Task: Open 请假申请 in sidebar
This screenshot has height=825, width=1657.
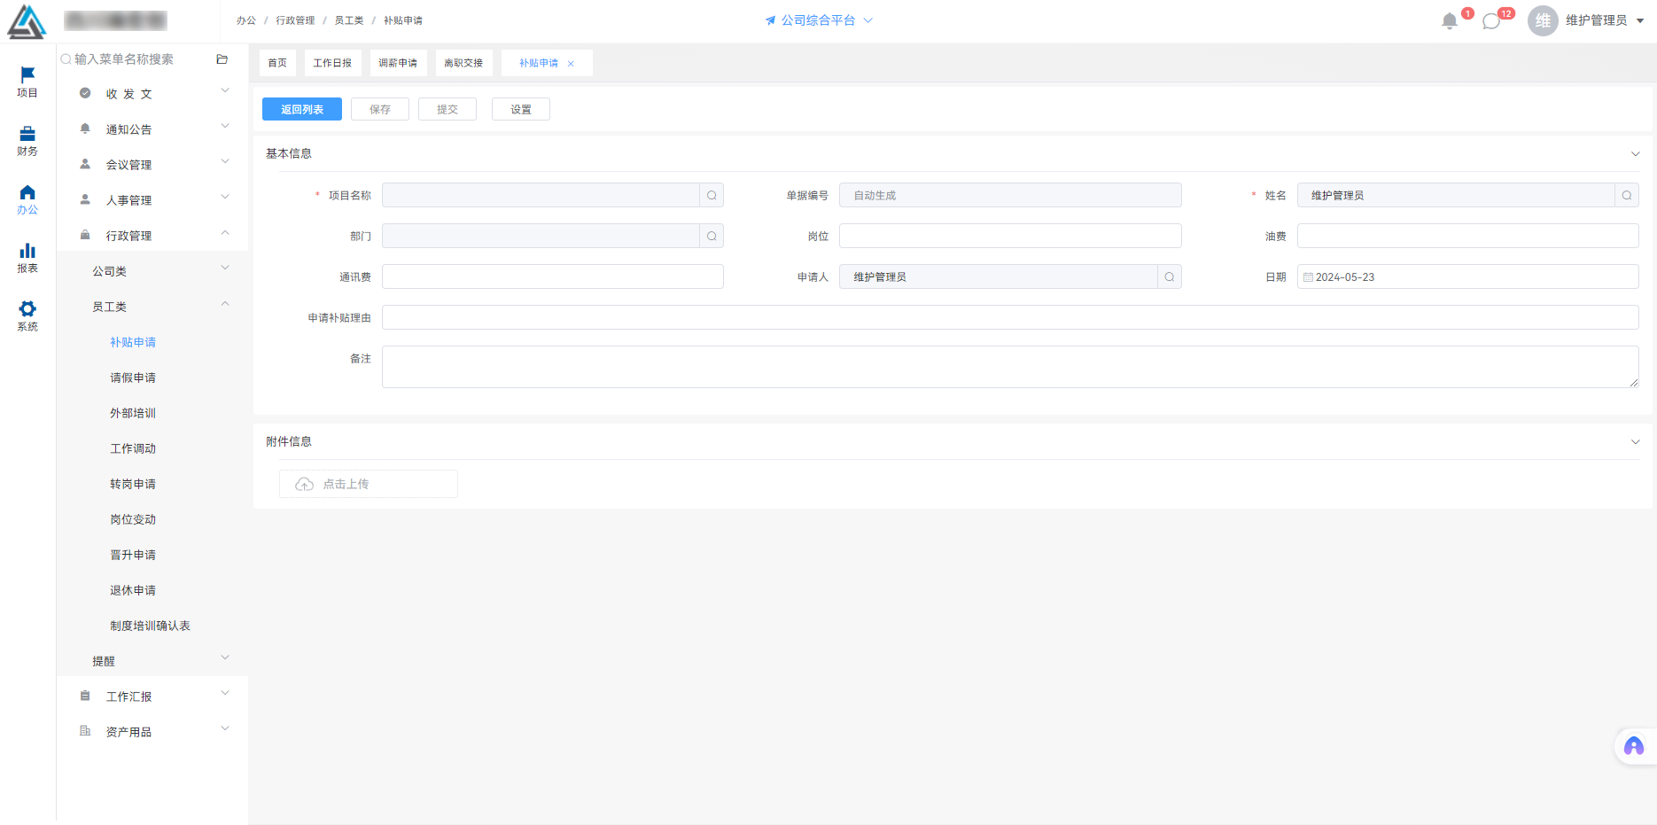Action: tap(133, 377)
